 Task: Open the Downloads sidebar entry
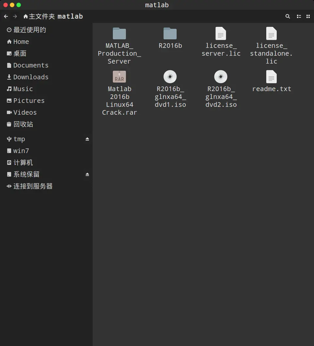point(30,77)
